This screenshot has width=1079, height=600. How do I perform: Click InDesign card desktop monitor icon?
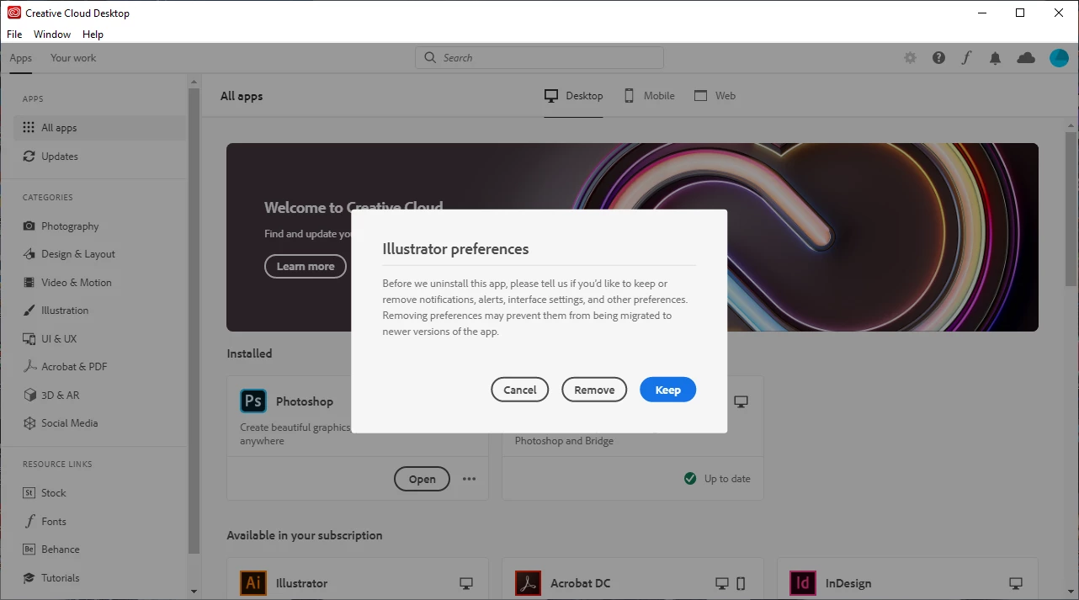[1016, 583]
